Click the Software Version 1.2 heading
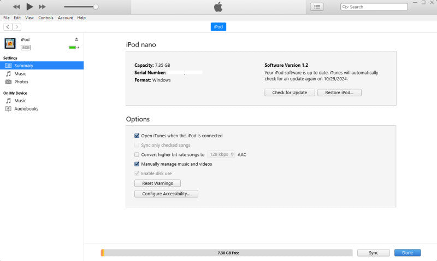The width and height of the screenshot is (437, 261). click(286, 65)
